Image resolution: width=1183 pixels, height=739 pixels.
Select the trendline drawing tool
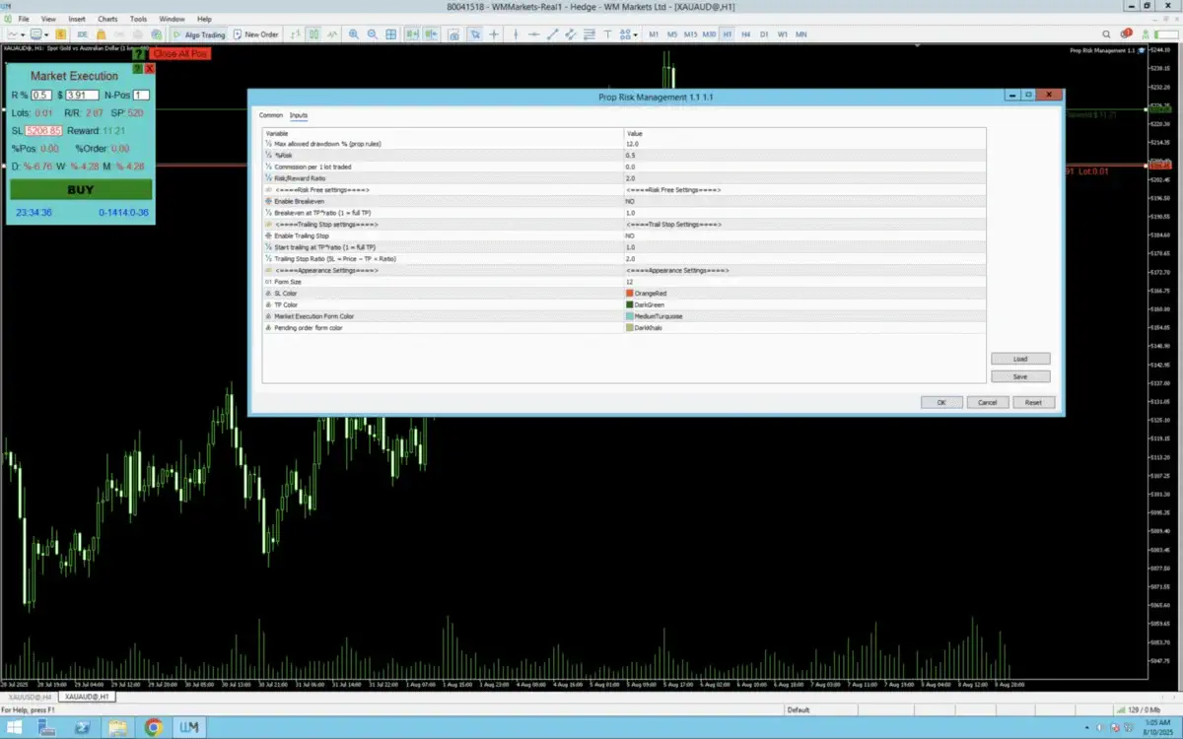tap(553, 34)
